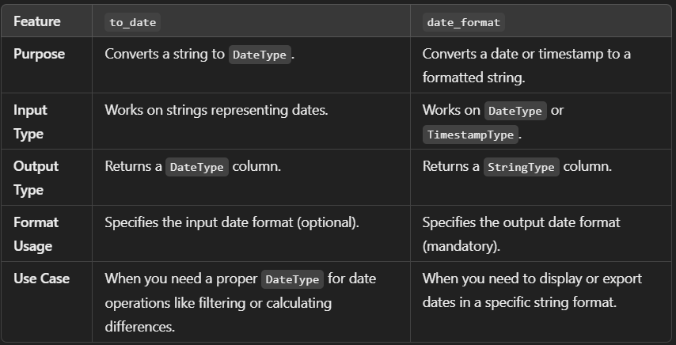Click the Use Case row label
The width and height of the screenshot is (676, 345).
(41, 279)
